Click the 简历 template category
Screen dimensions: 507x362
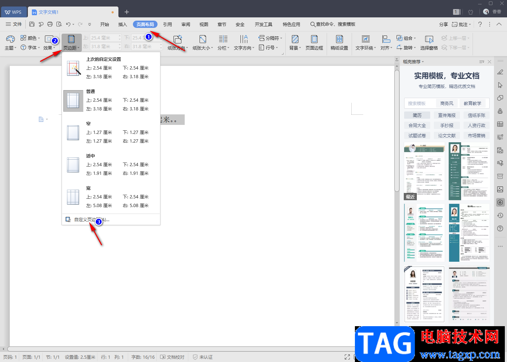[417, 115]
